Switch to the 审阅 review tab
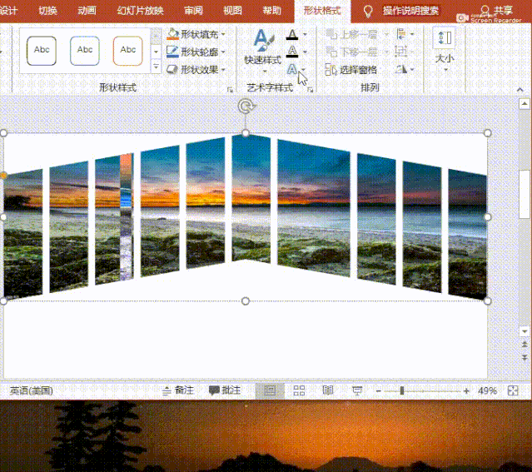 coord(193,11)
